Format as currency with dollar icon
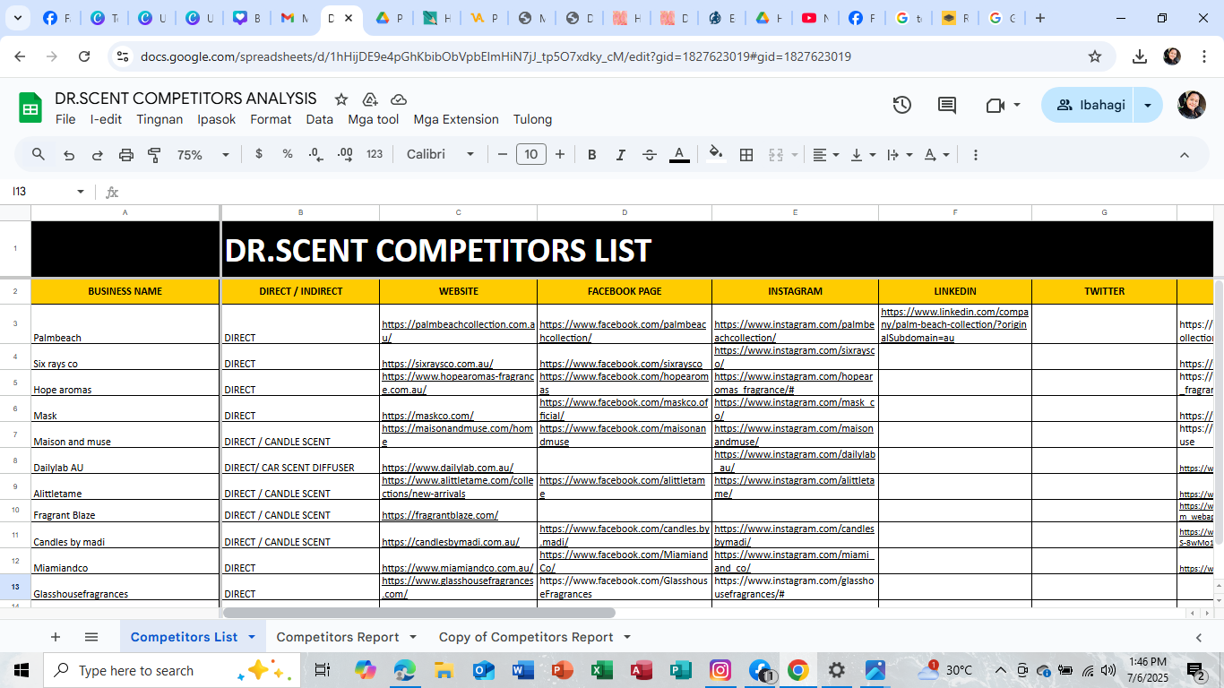 pyautogui.click(x=259, y=154)
